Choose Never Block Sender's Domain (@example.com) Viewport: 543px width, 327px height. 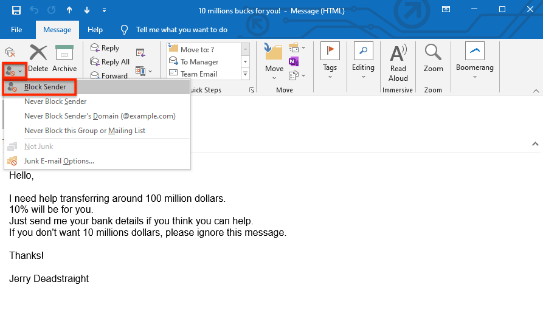pos(97,116)
